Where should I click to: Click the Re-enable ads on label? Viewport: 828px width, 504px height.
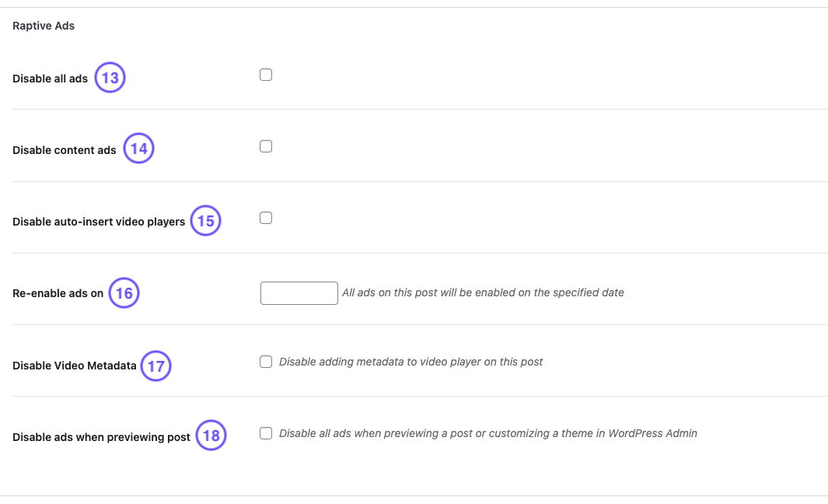tap(54, 293)
